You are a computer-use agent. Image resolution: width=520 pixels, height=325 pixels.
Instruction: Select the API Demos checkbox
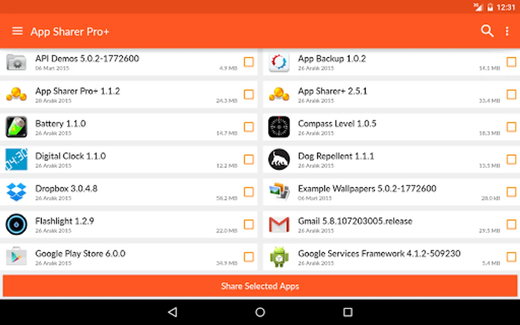249,62
